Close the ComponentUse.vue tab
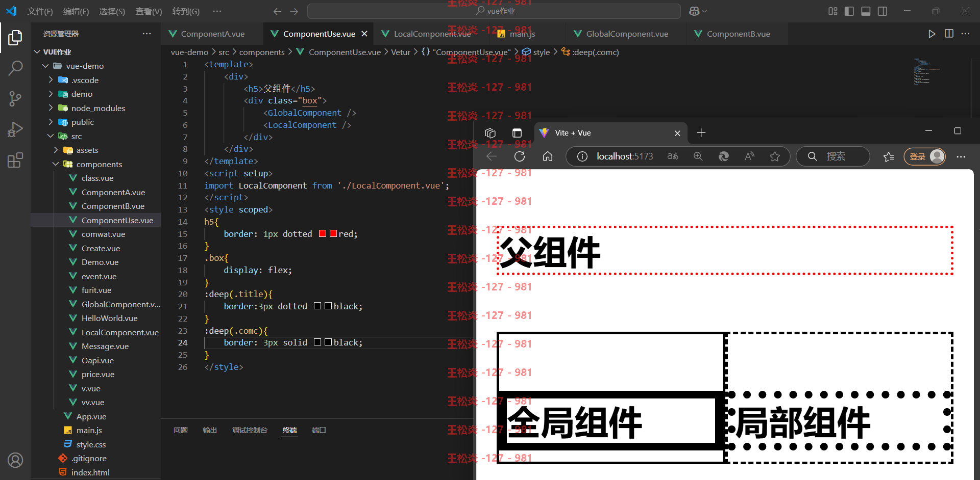 364,34
